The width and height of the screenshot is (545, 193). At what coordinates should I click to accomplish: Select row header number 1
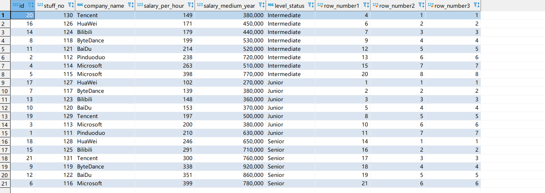click(x=5, y=15)
